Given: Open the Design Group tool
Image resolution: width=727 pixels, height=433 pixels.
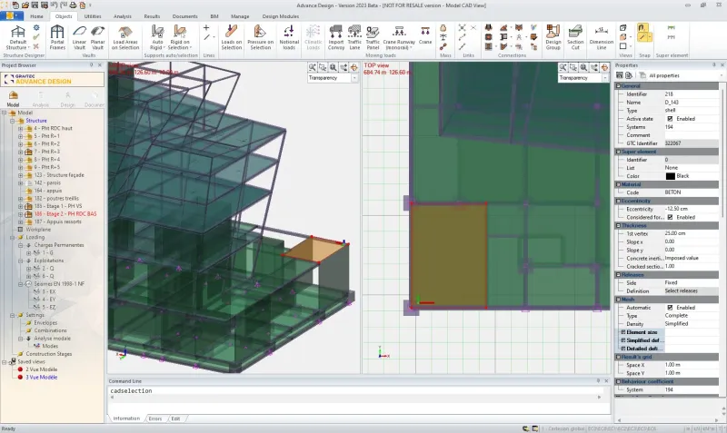Looking at the screenshot, I should tap(553, 37).
